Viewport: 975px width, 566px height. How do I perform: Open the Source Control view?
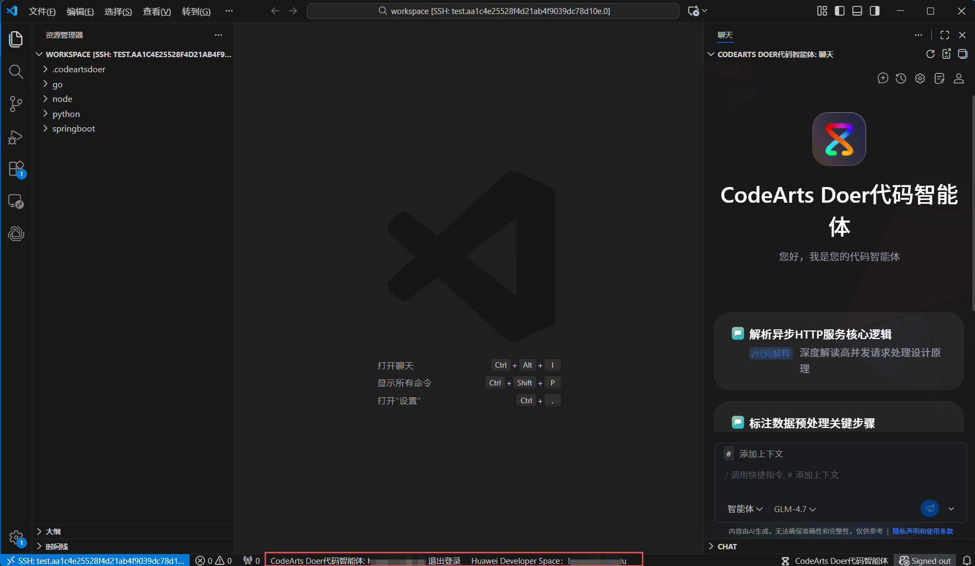click(16, 104)
